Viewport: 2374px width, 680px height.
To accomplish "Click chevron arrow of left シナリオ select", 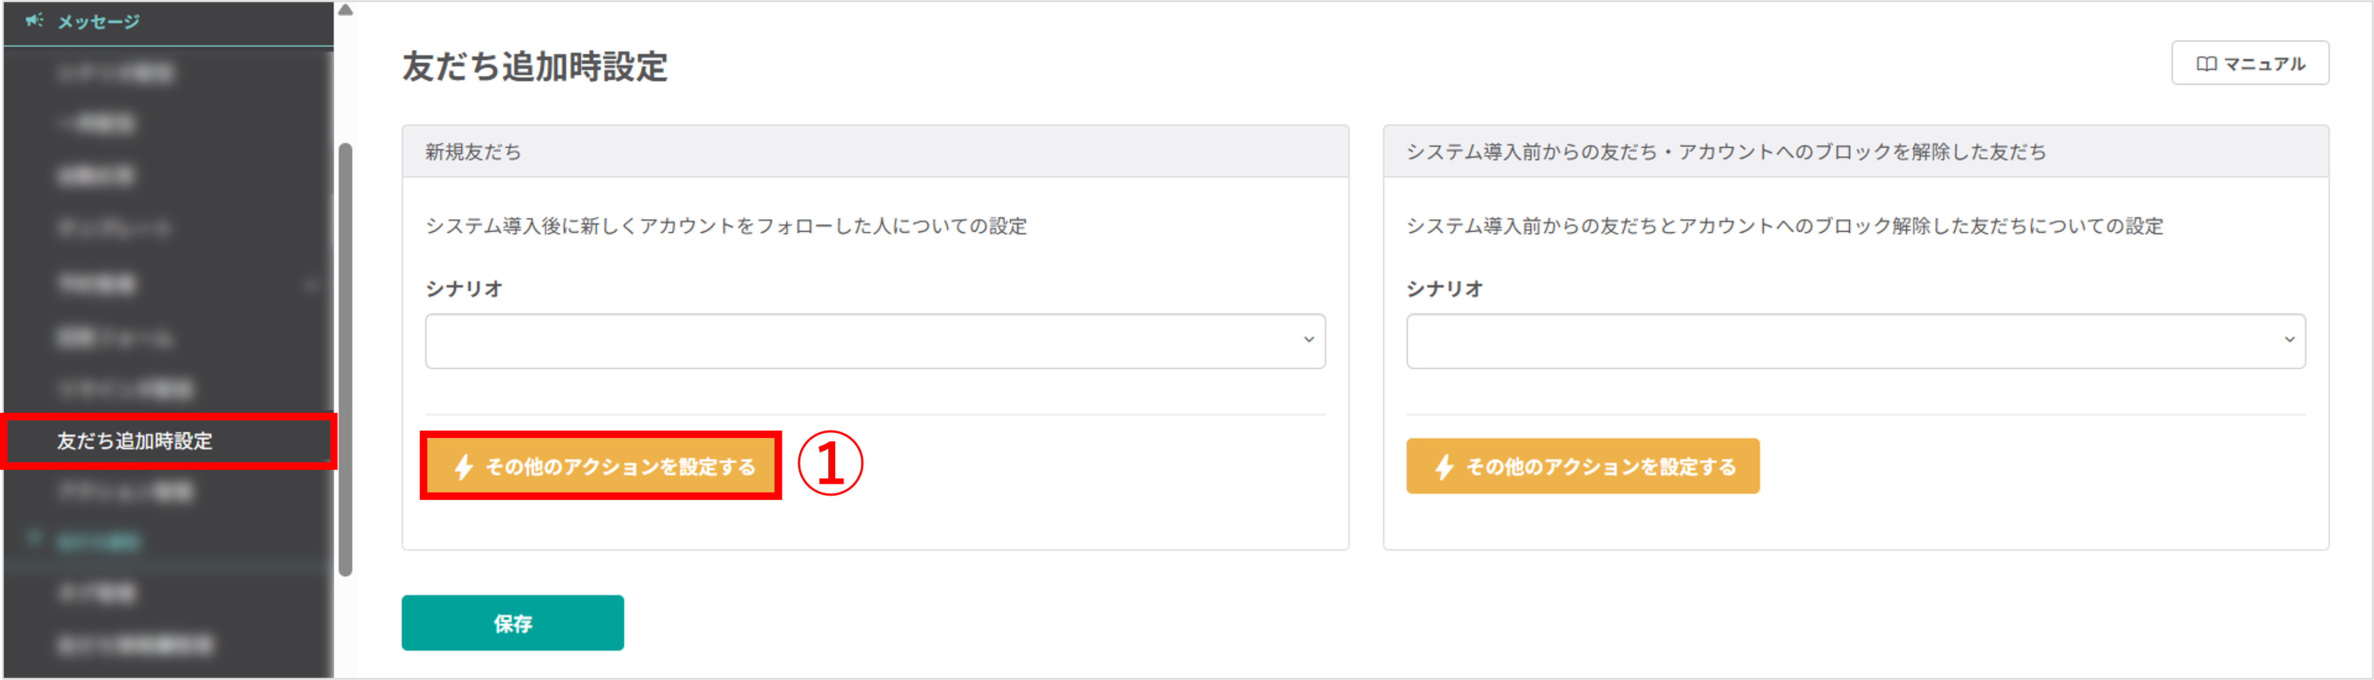I will [1308, 340].
